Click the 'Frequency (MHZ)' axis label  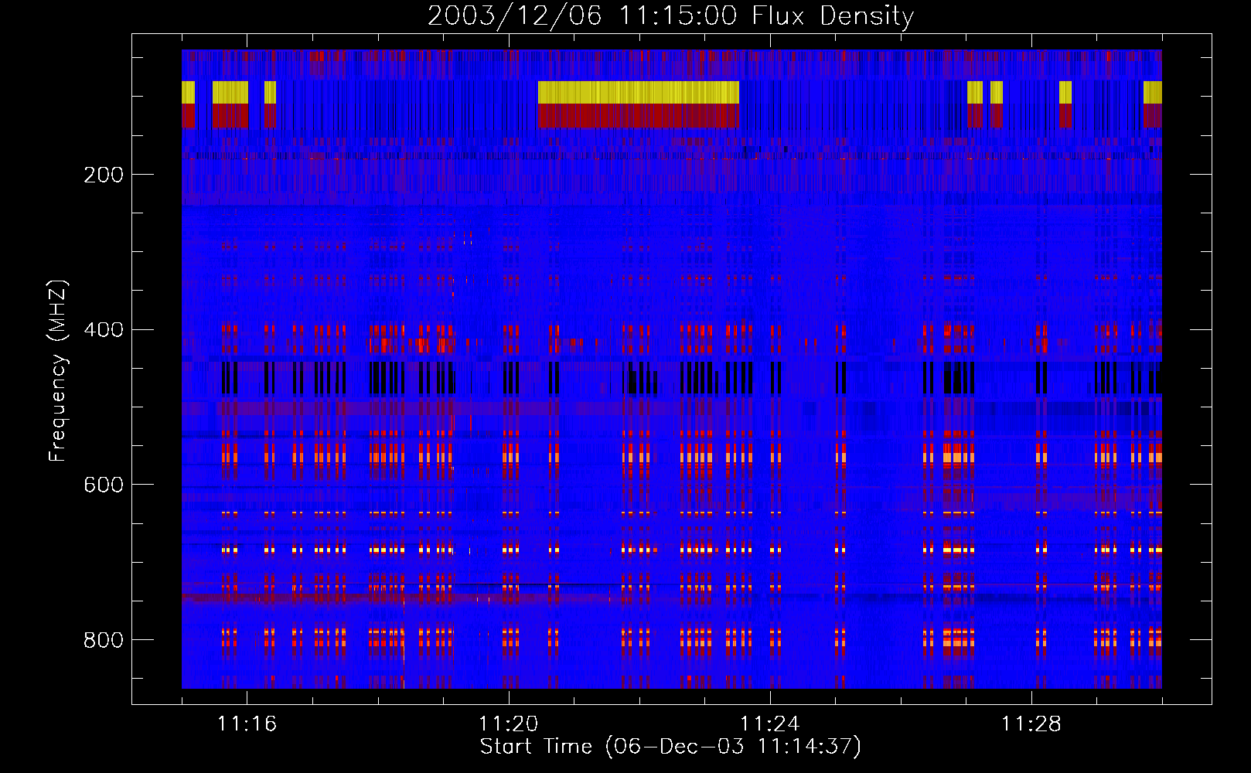[x=57, y=370]
